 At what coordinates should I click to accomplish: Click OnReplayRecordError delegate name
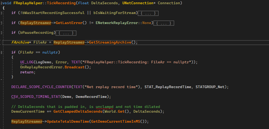point(41,67)
